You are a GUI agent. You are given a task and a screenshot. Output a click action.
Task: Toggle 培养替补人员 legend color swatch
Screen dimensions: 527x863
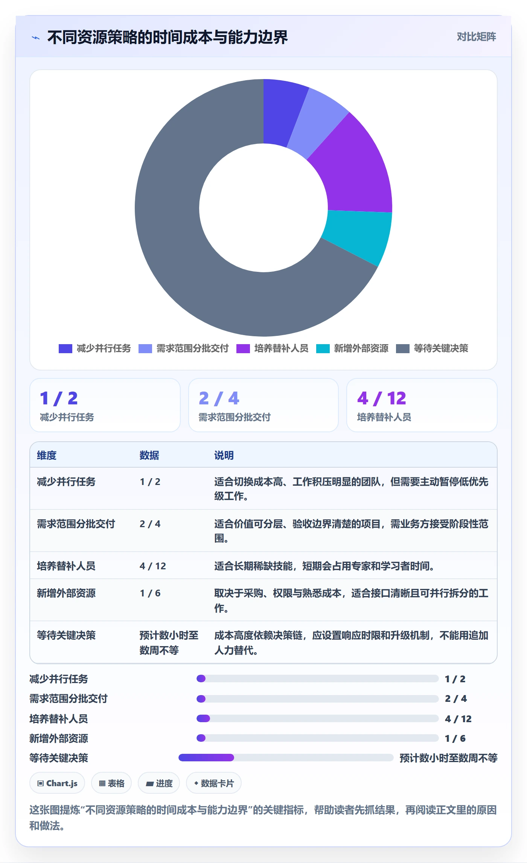(243, 349)
